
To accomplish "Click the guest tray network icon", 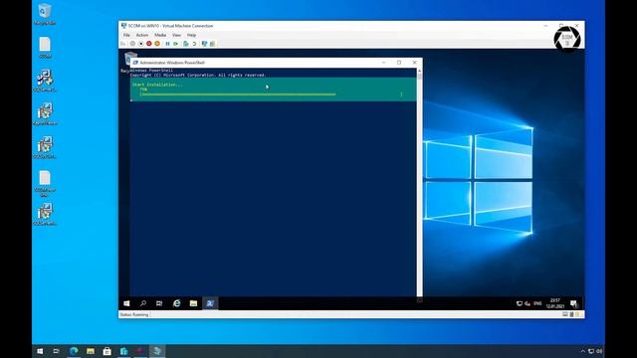I will [x=520, y=303].
